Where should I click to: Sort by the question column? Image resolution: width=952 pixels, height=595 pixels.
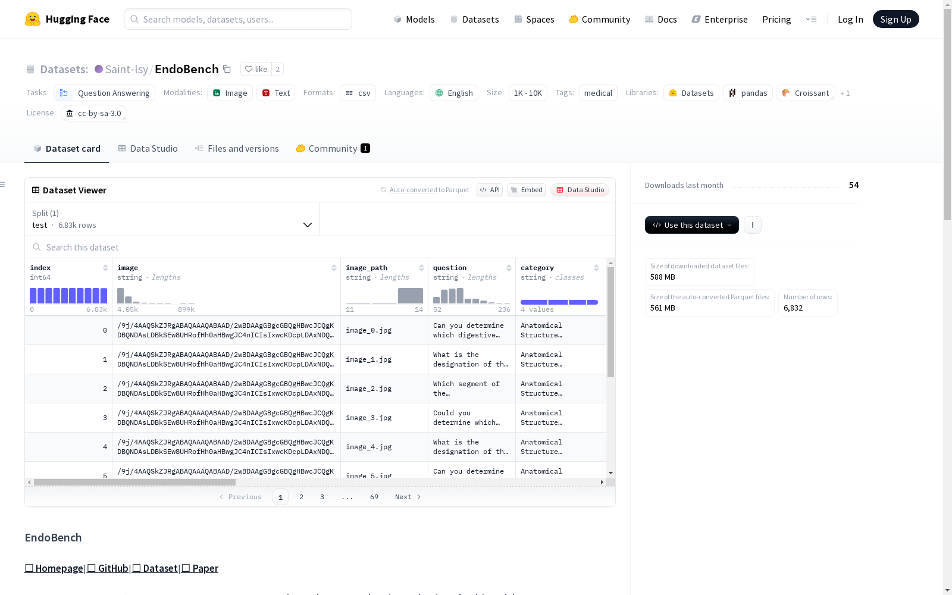click(x=509, y=268)
